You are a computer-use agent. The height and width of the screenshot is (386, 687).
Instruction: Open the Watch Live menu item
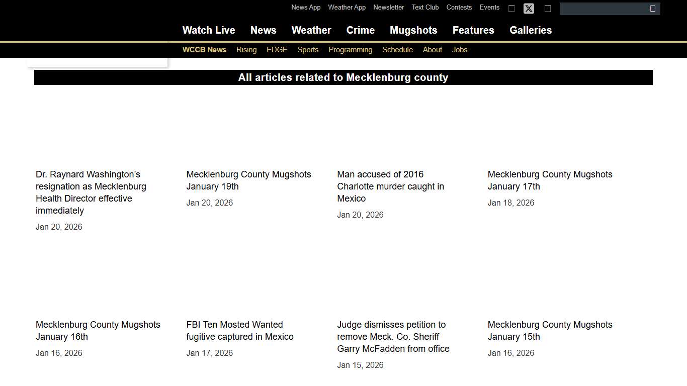point(209,30)
